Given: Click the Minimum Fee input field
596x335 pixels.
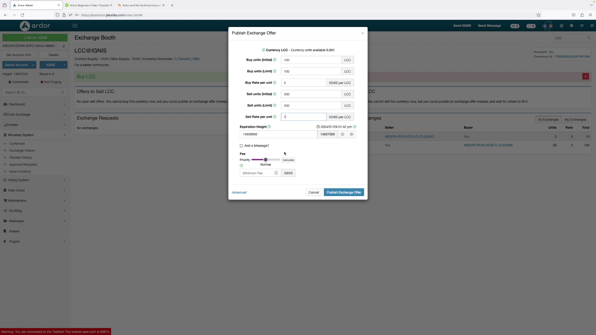Looking at the screenshot, I should click(x=257, y=173).
